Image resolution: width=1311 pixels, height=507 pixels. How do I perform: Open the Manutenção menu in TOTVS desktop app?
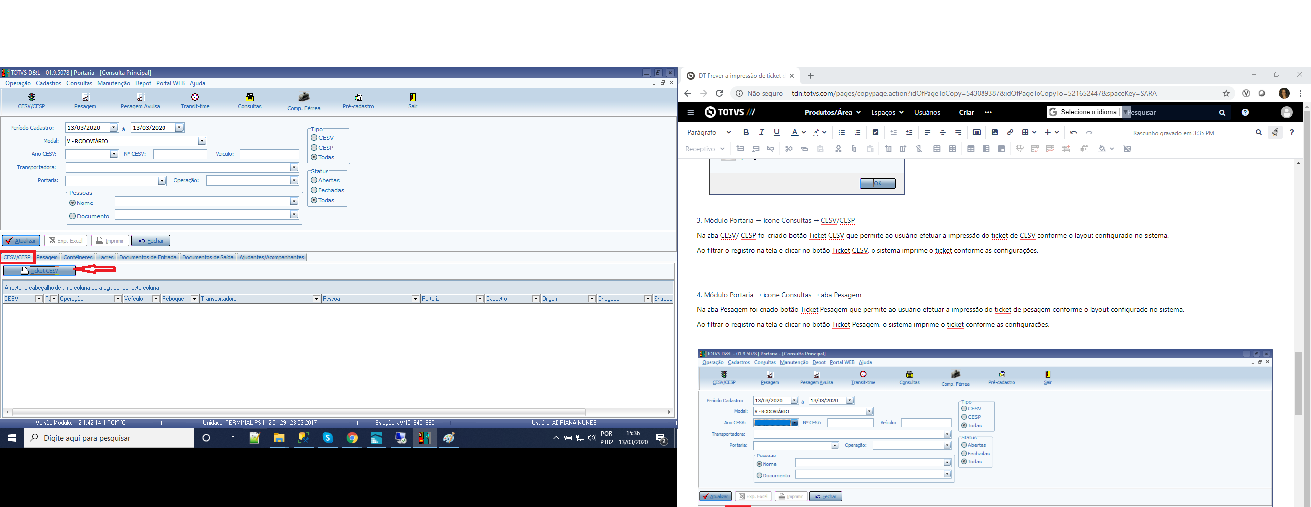click(x=113, y=83)
